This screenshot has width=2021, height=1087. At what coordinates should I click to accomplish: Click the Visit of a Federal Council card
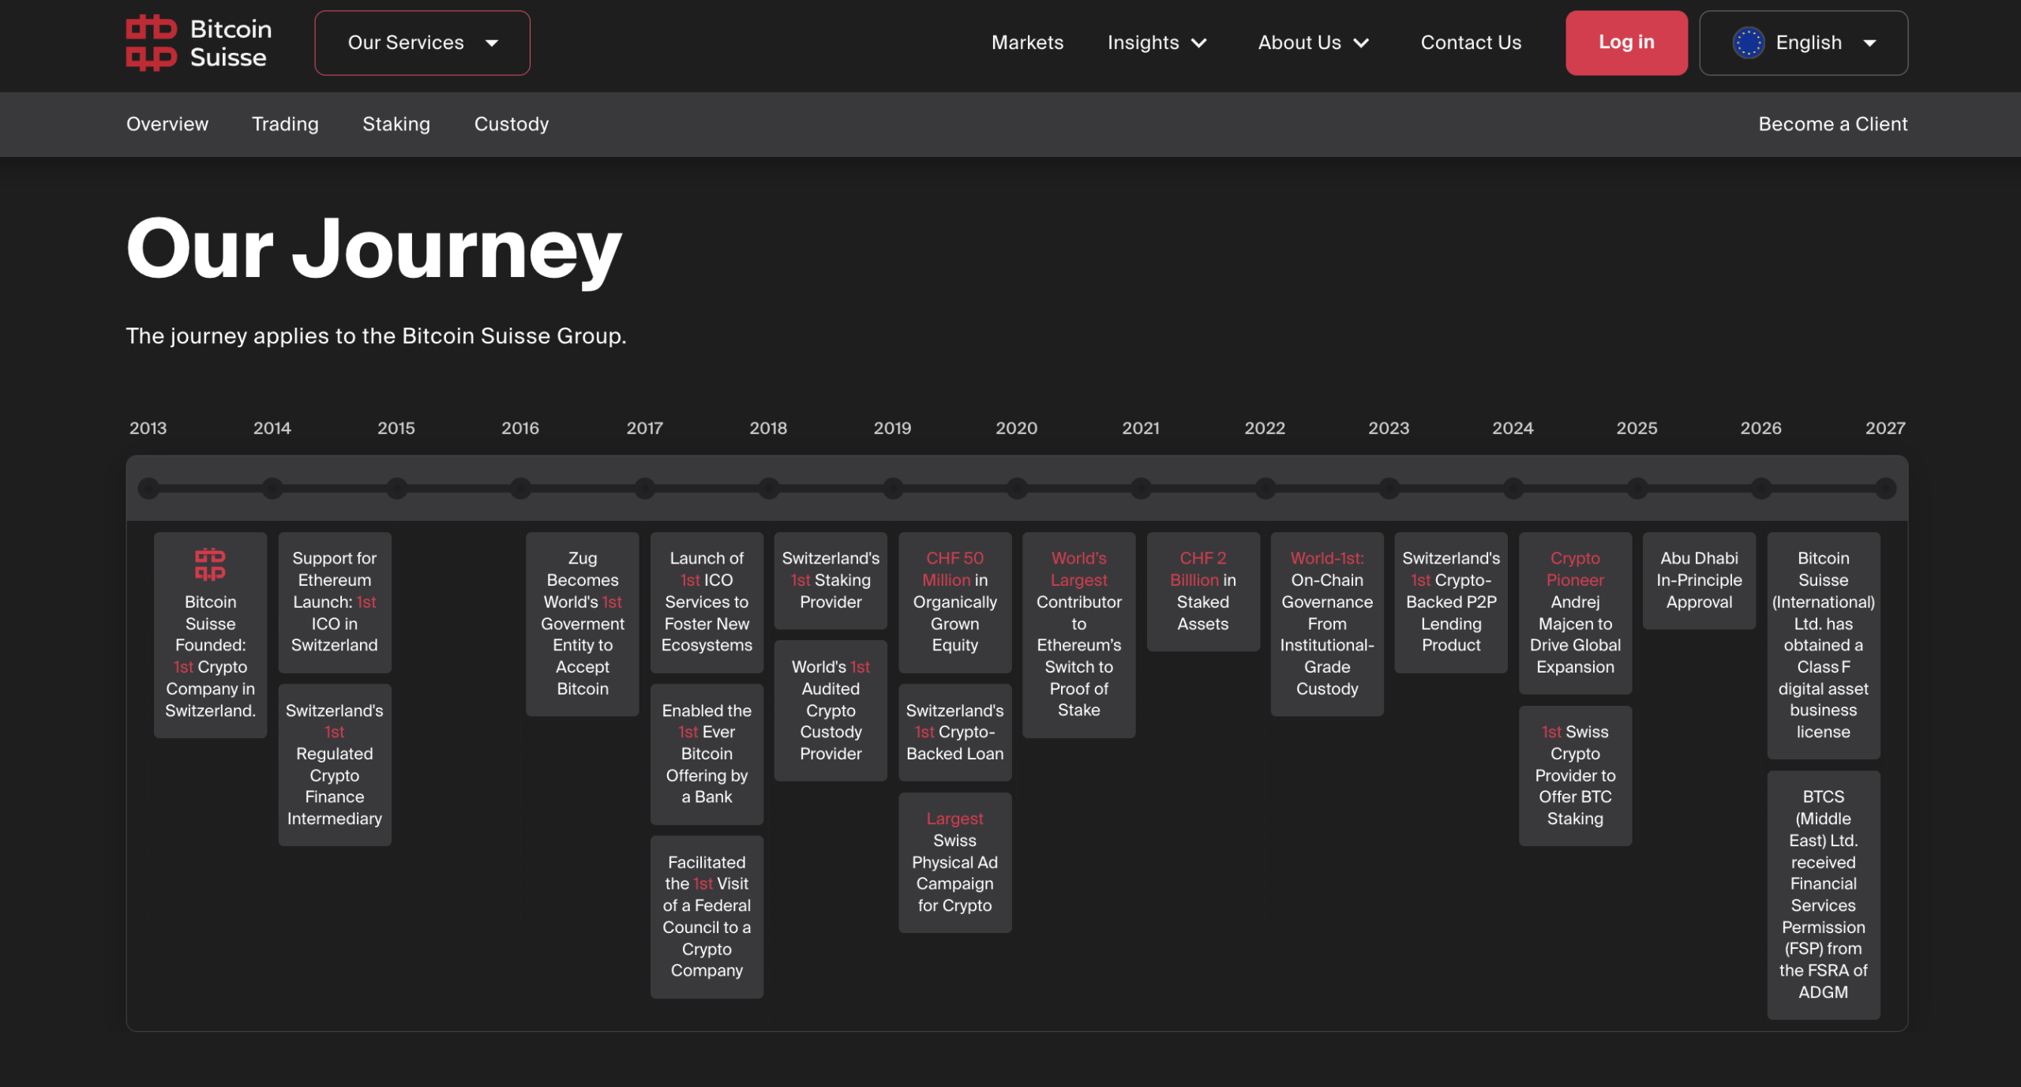pyautogui.click(x=707, y=916)
